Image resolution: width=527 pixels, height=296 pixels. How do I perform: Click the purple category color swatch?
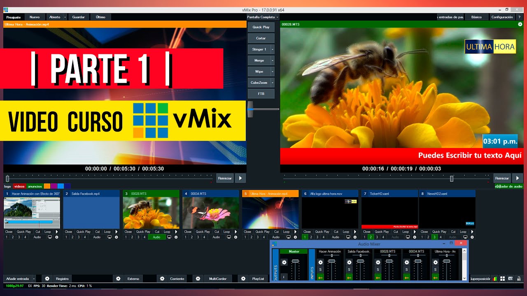coord(54,186)
